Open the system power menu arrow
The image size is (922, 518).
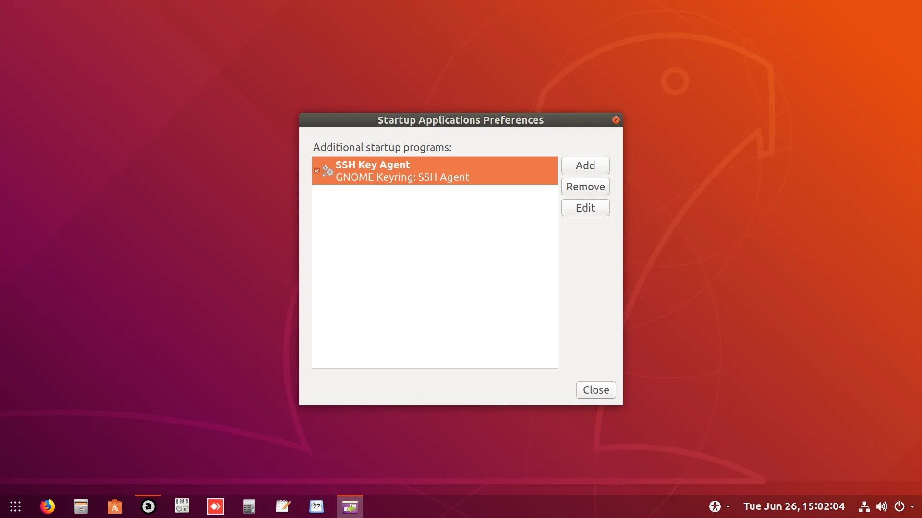(x=912, y=506)
